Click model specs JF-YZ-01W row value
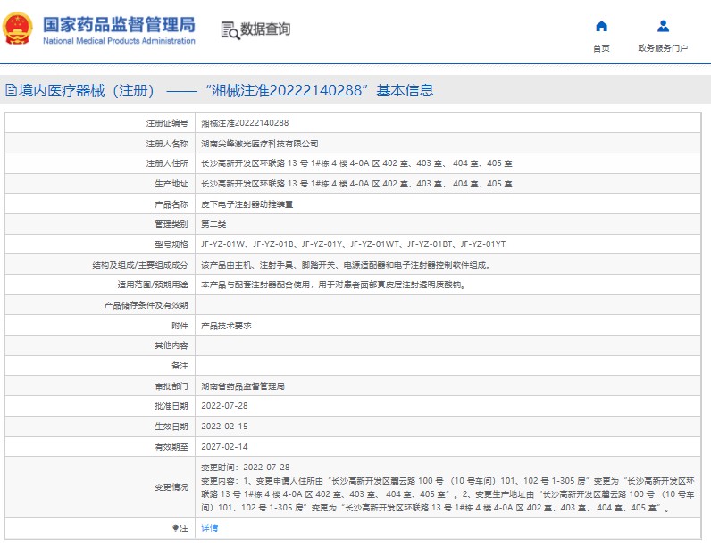This screenshot has height=547, width=711. 353,244
